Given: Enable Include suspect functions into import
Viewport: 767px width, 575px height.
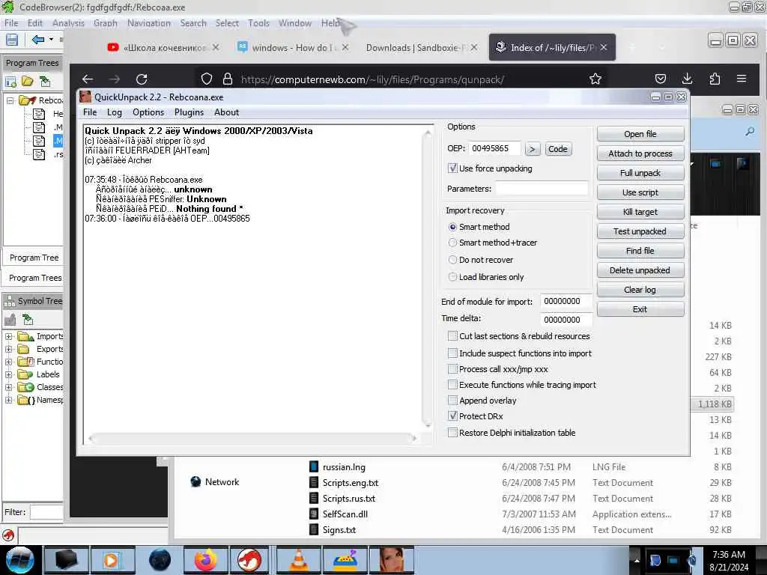Looking at the screenshot, I should pyautogui.click(x=452, y=353).
